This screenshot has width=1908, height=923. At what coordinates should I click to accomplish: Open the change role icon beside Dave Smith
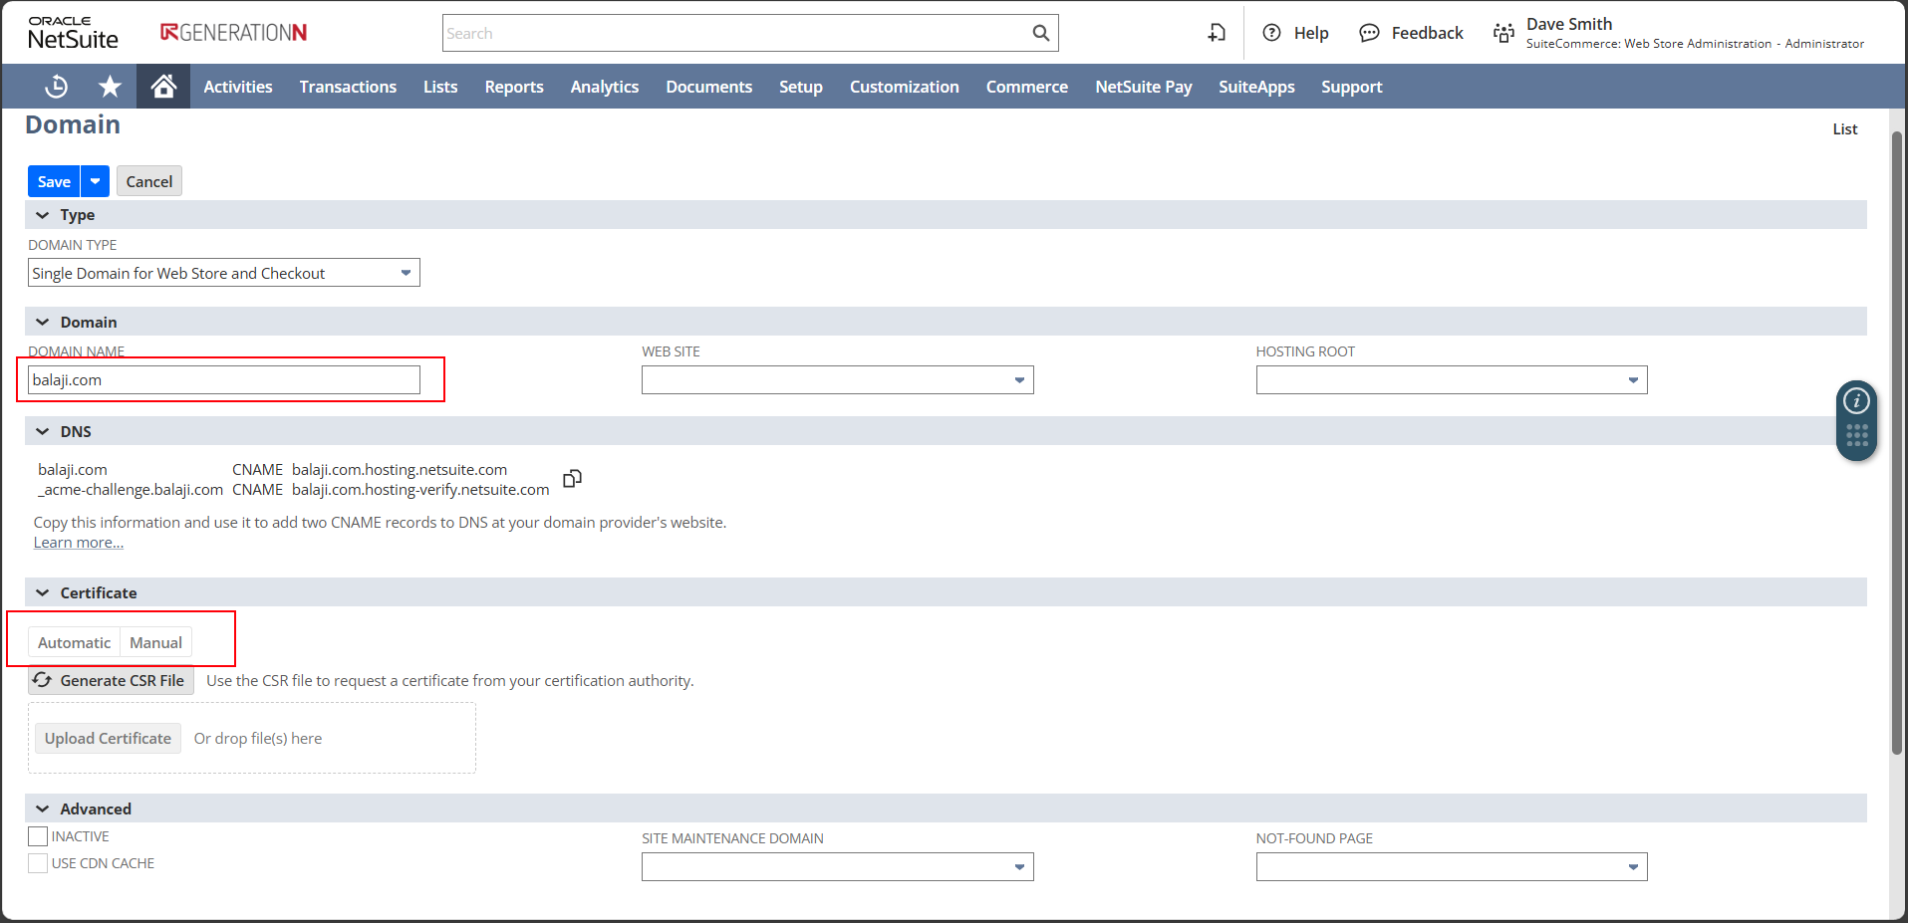tap(1502, 33)
